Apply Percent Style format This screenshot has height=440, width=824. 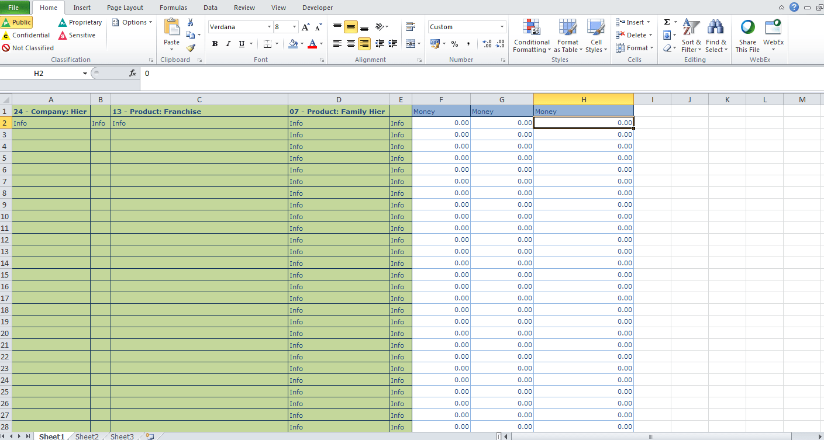454,44
